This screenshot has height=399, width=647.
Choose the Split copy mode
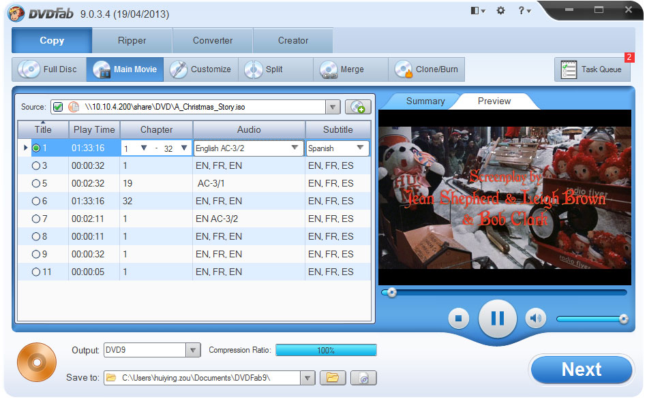[275, 69]
